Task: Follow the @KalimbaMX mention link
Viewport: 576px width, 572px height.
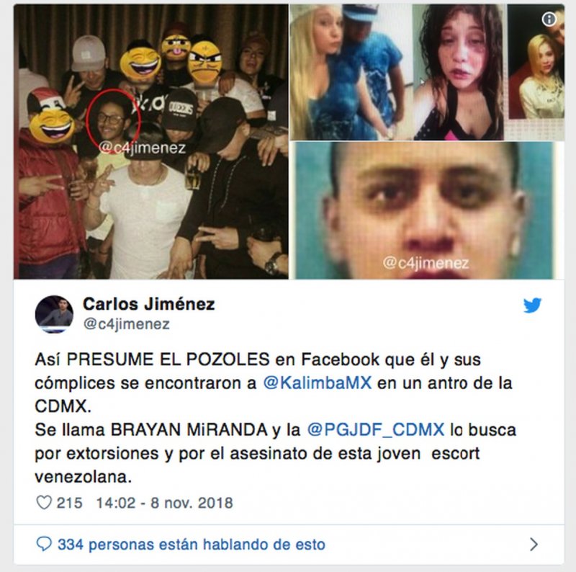Action: (x=318, y=383)
